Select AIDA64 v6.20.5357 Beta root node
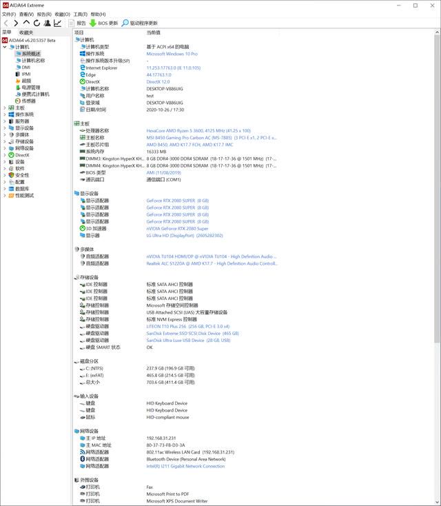441x506 pixels. pyautogui.click(x=29, y=41)
